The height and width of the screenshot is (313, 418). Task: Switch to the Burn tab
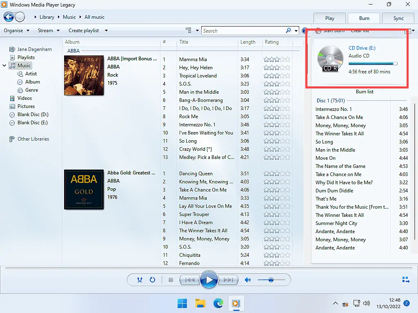(363, 18)
